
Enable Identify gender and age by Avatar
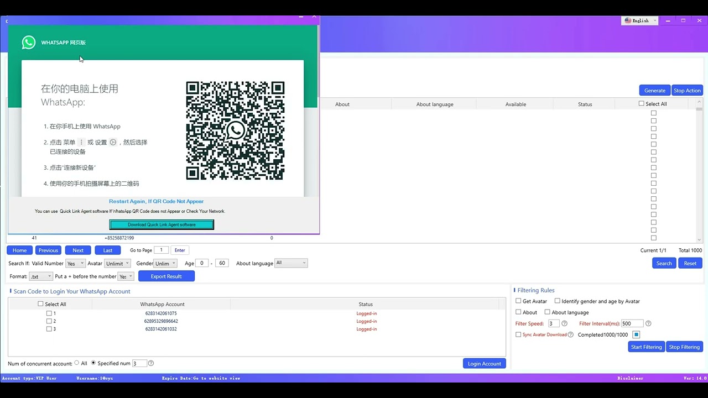[557, 301]
